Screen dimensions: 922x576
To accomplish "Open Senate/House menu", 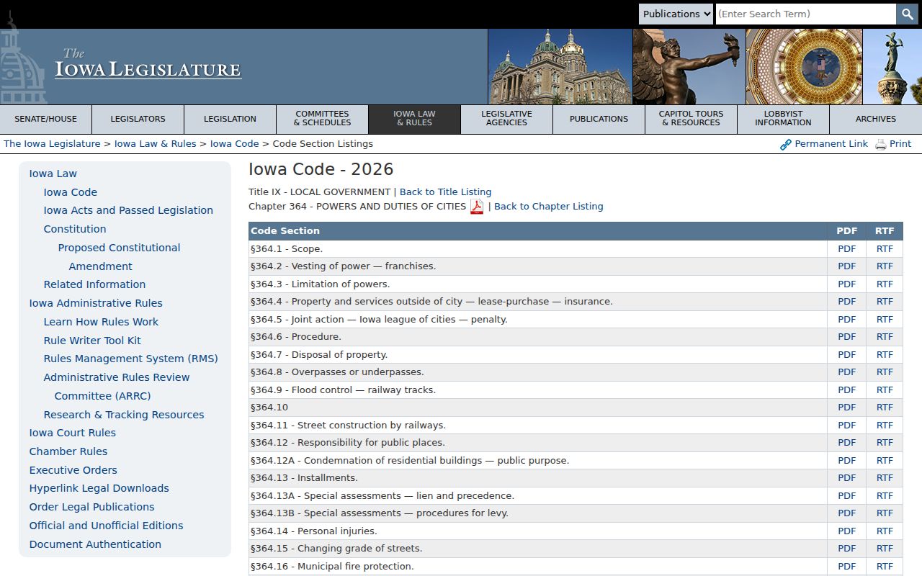I will point(46,120).
